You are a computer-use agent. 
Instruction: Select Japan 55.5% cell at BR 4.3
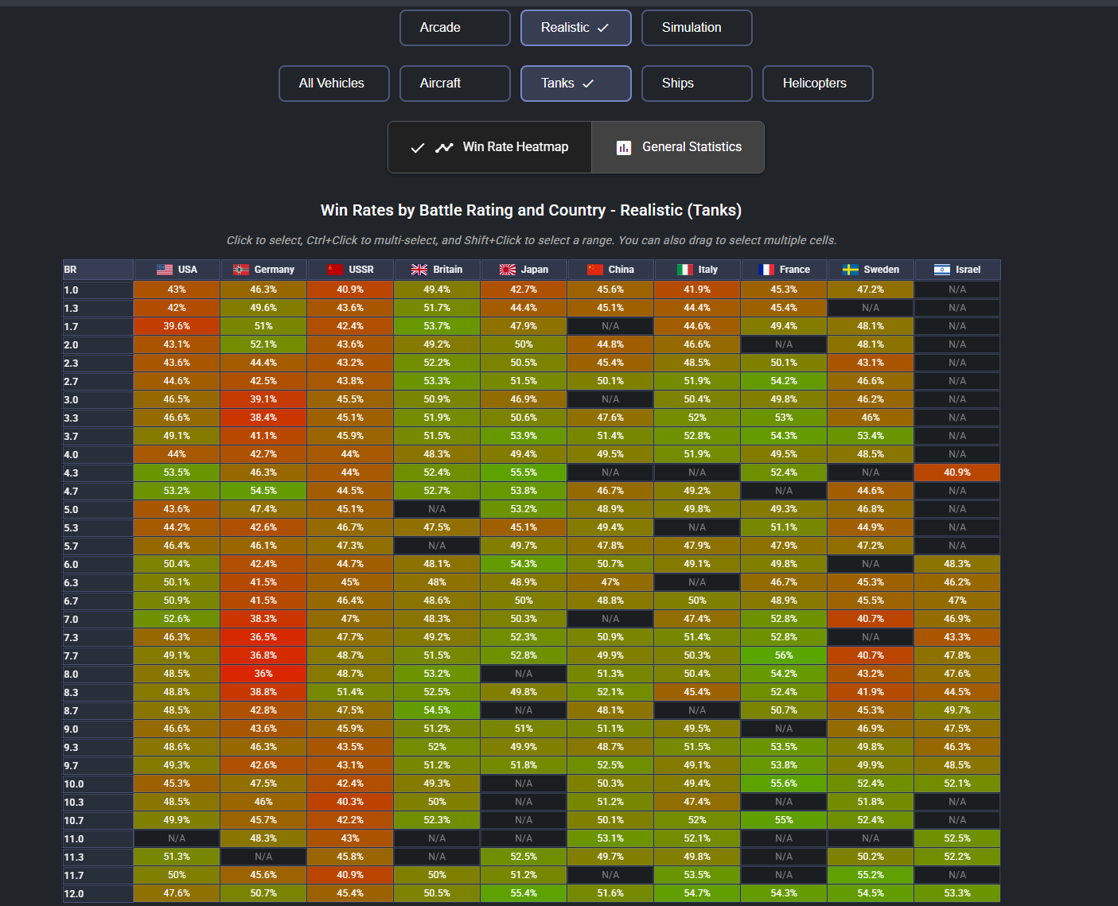tap(524, 472)
